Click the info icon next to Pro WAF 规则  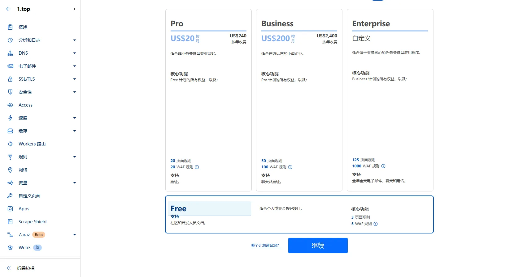pyautogui.click(x=197, y=167)
